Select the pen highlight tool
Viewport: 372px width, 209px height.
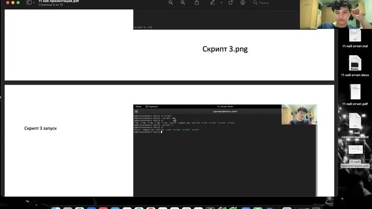[x=212, y=2]
